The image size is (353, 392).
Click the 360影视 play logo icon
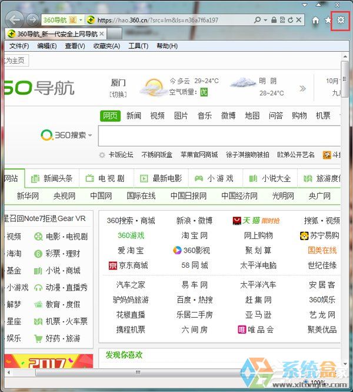177,250
